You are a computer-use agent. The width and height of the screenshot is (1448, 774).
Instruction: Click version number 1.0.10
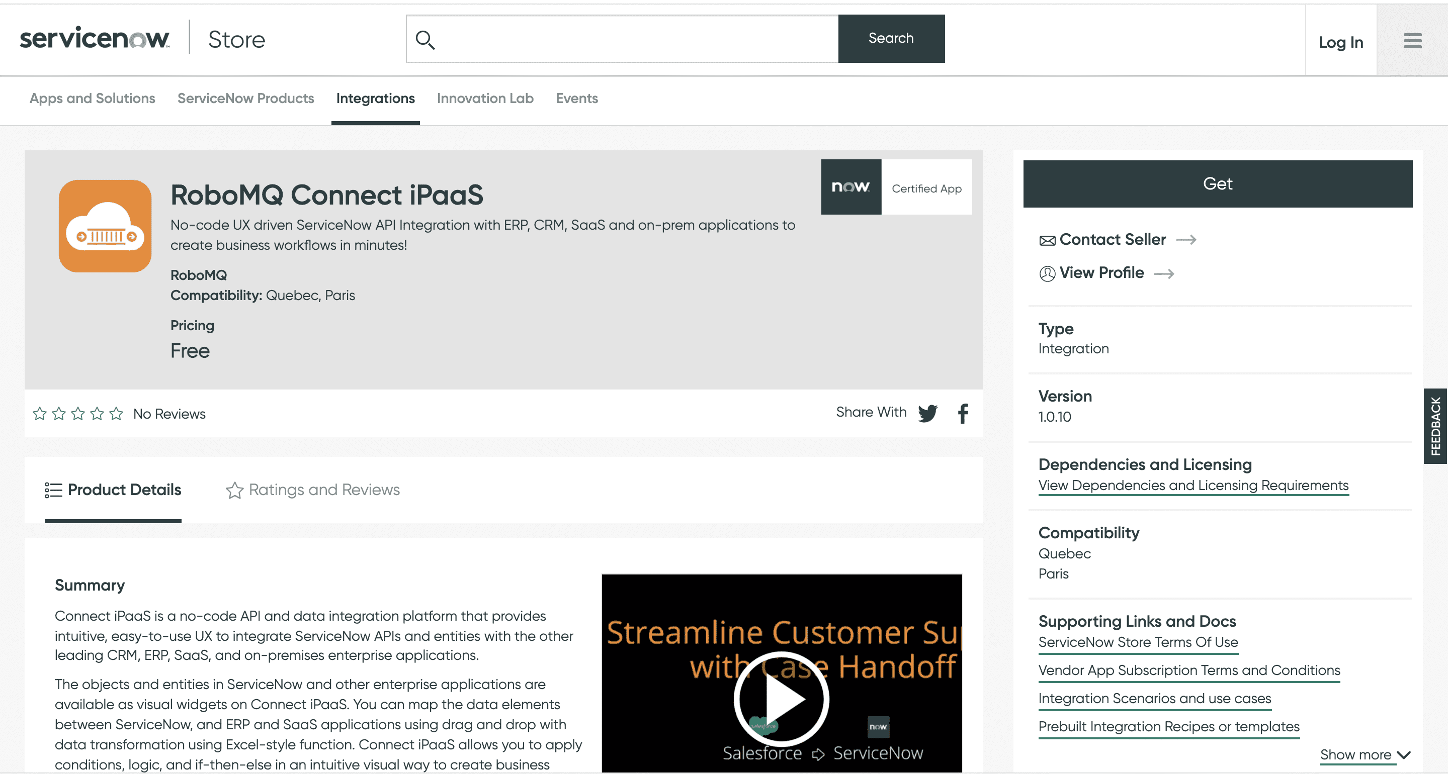[x=1055, y=417]
